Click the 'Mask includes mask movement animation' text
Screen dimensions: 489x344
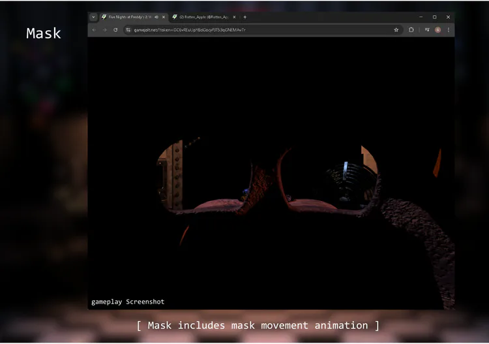258,326
